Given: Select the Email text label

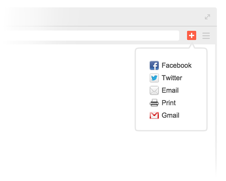Looking at the screenshot, I should [170, 90].
